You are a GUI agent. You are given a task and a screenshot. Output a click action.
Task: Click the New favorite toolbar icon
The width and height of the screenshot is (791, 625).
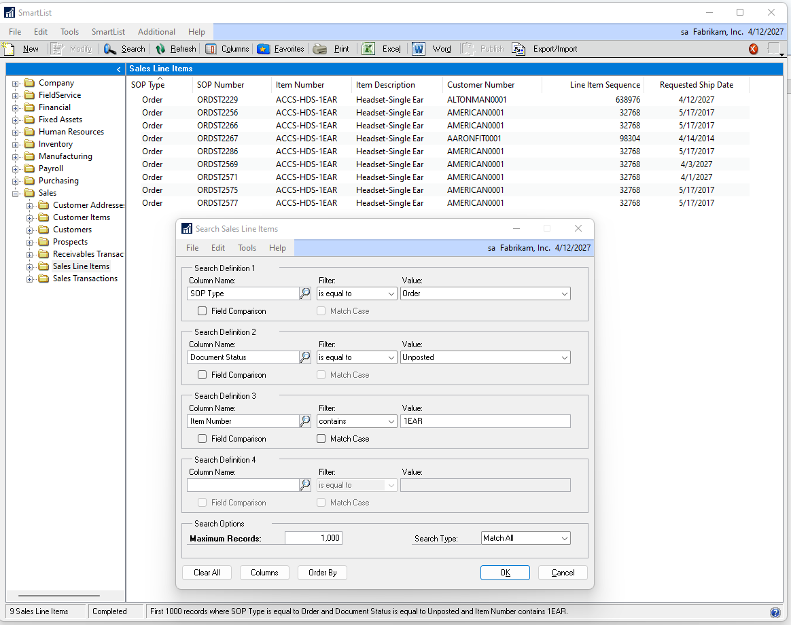[9, 48]
